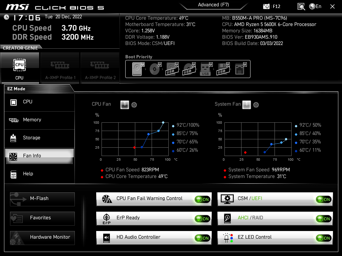The height and width of the screenshot is (256, 342).
Task: Click the USB floppy boot device icon
Action: point(223,69)
